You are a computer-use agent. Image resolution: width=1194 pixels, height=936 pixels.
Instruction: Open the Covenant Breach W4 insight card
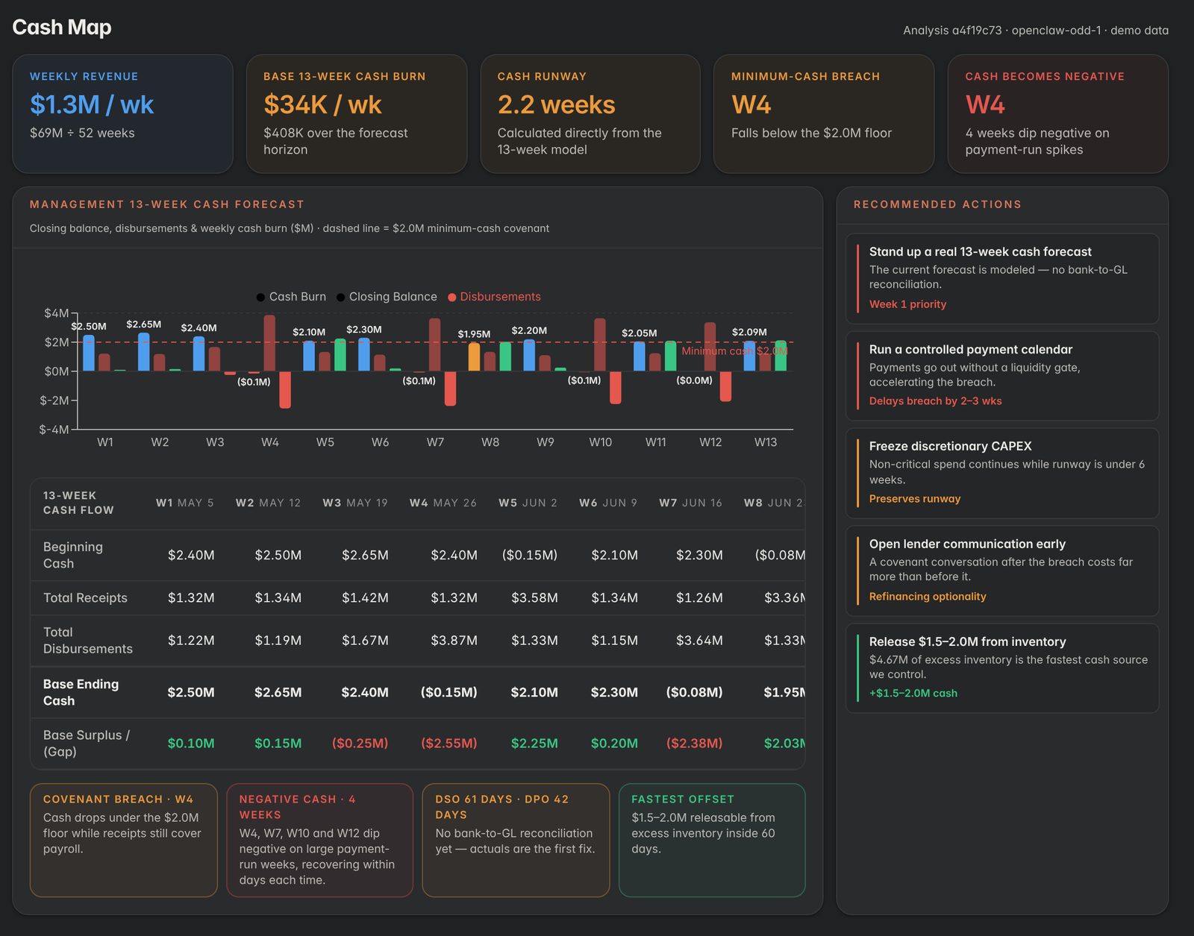pyautogui.click(x=124, y=840)
